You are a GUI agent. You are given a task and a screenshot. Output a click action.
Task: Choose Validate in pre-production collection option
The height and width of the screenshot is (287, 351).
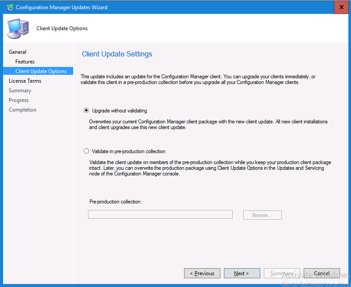click(x=86, y=151)
